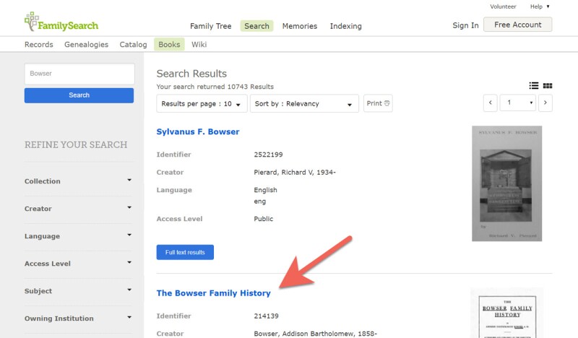Image resolution: width=578 pixels, height=338 pixels.
Task: Expand the Language filter
Action: (78, 236)
